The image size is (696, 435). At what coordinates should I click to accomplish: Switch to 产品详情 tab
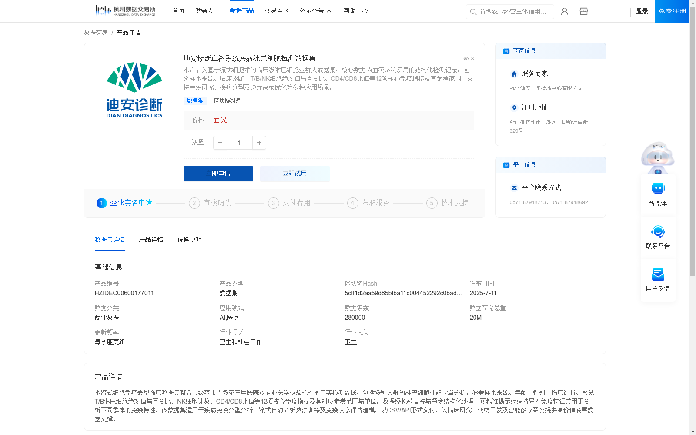[x=151, y=240]
